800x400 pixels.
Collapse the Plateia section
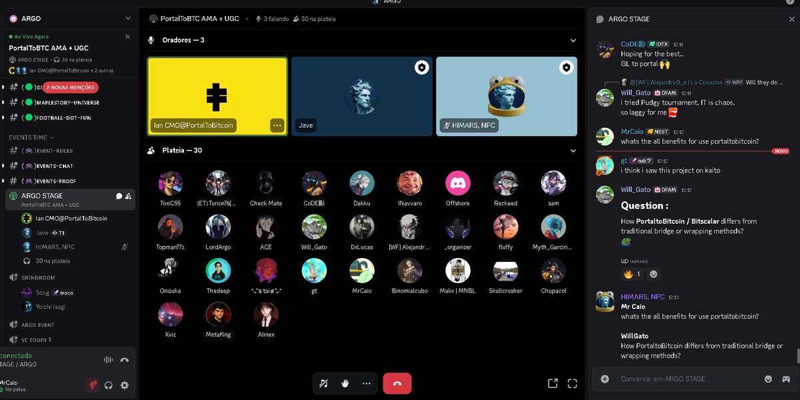pyautogui.click(x=573, y=151)
